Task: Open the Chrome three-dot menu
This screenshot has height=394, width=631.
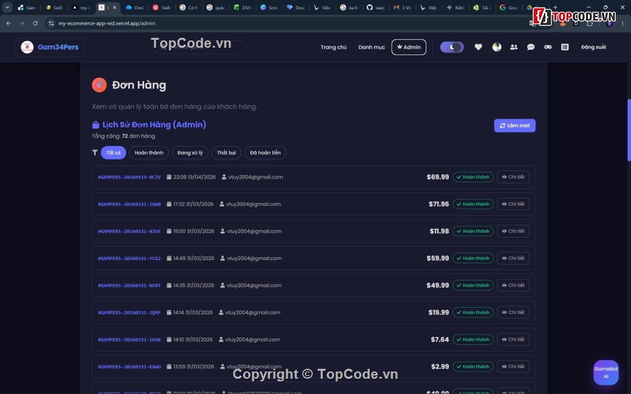Action: click(622, 23)
